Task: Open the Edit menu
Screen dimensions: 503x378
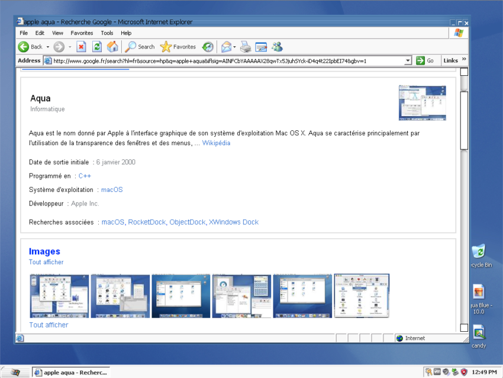Action: pyautogui.click(x=40, y=33)
